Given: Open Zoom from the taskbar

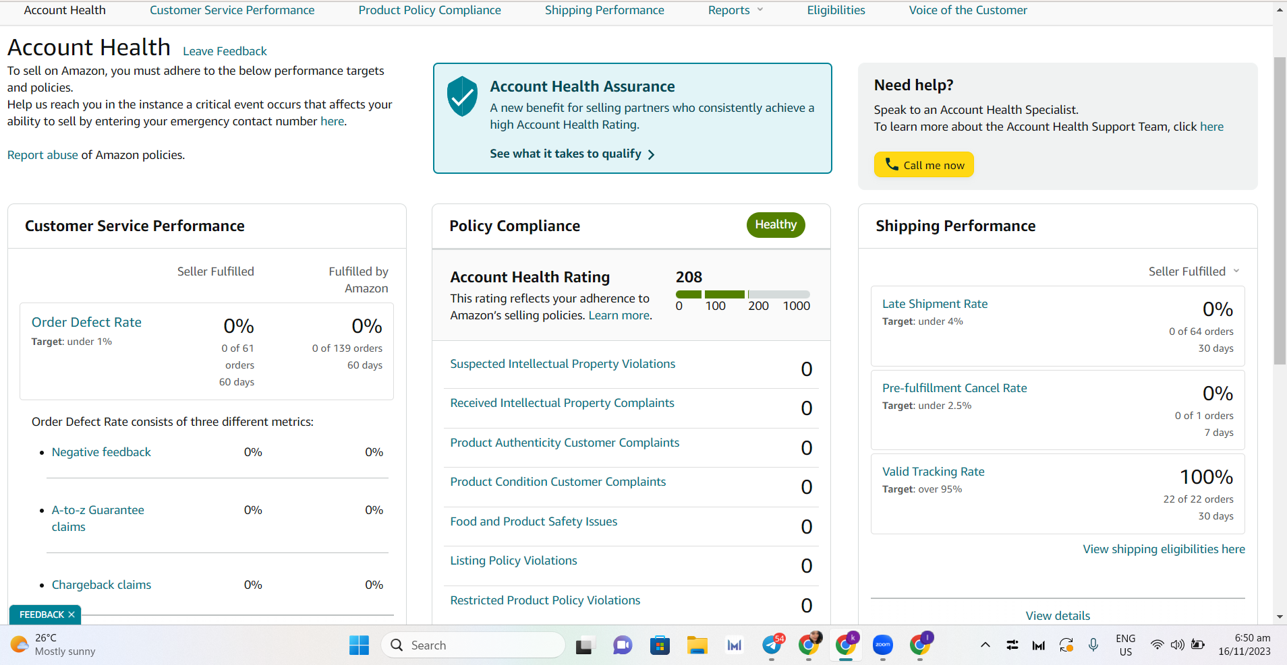Looking at the screenshot, I should [x=883, y=645].
